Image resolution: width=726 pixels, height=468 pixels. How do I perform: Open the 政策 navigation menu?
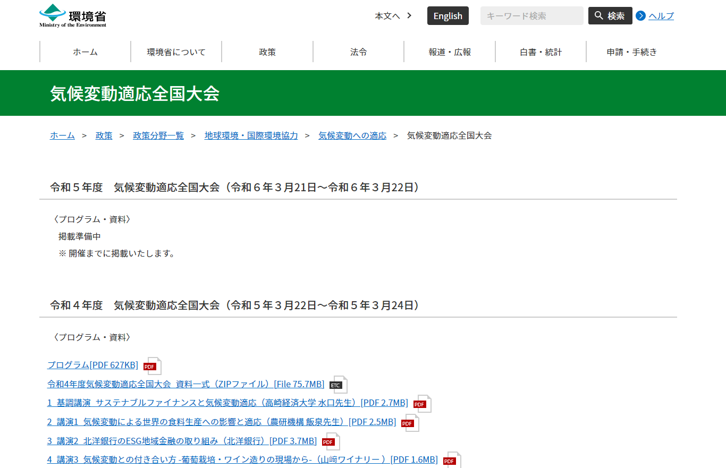tap(267, 52)
